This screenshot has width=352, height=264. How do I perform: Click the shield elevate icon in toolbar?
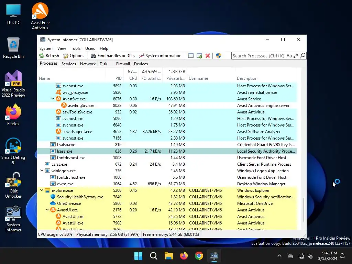(218, 56)
